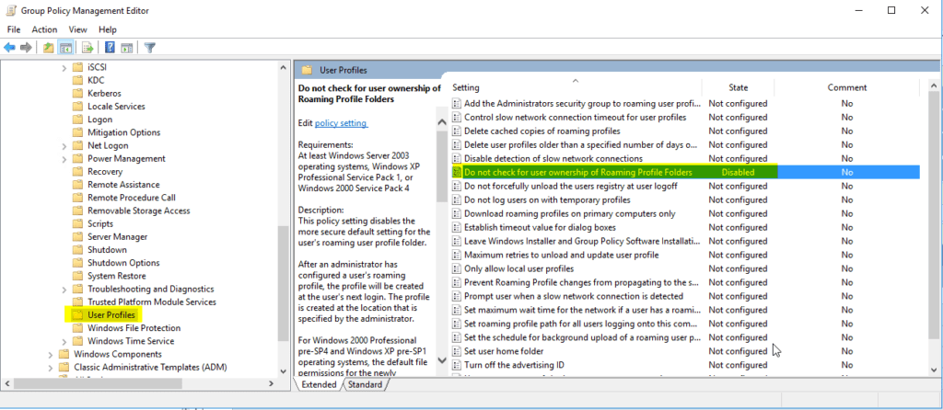The height and width of the screenshot is (410, 943).
Task: Click the Forward arrow toolbar icon
Action: pos(26,48)
